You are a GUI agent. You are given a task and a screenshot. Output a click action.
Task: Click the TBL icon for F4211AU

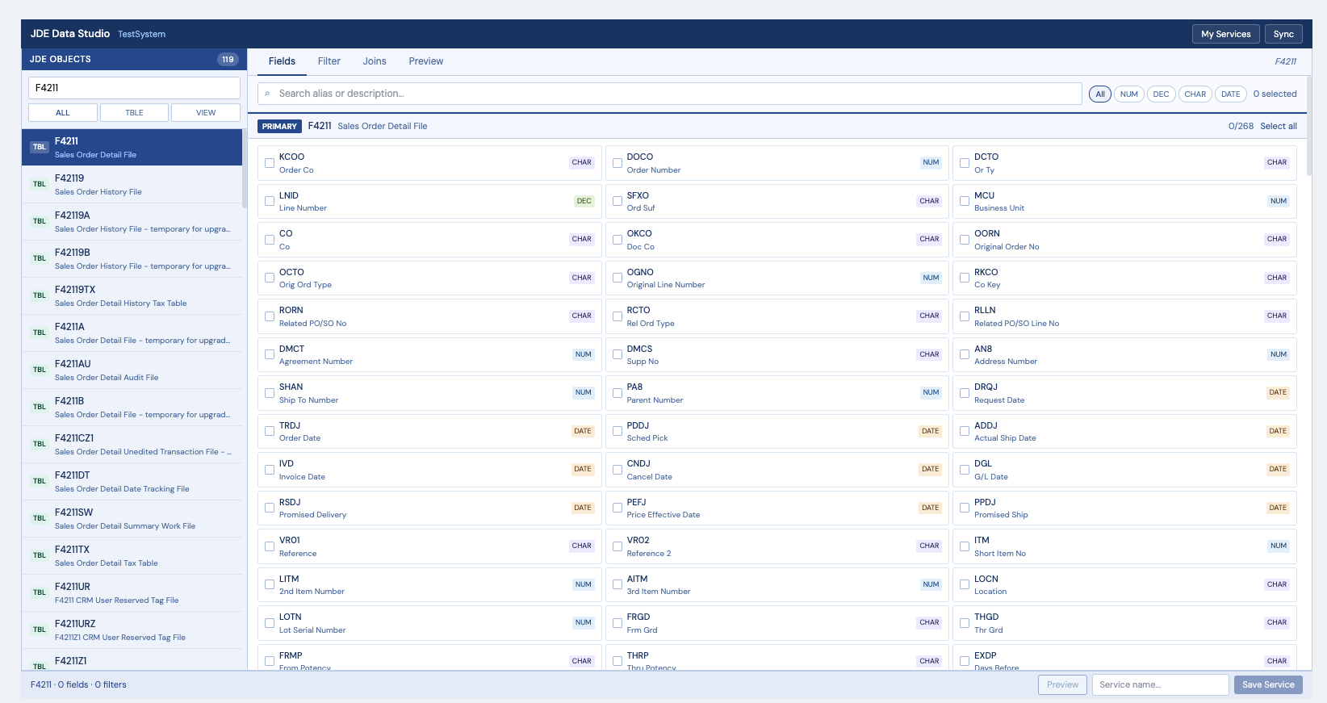click(x=40, y=370)
